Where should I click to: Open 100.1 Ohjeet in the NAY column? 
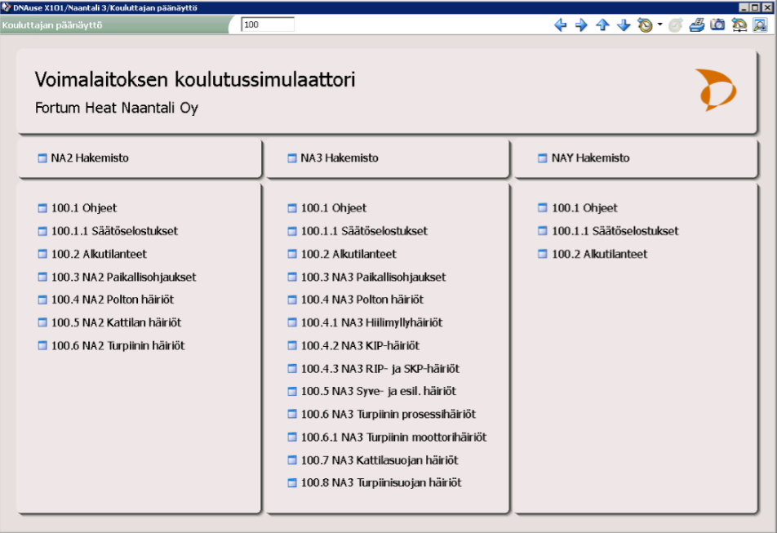[579, 208]
